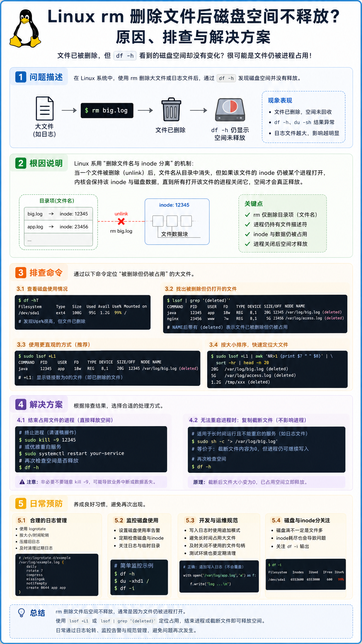Click "$ sudo sh -c '> /var/log/big.log'" line
Screen dimensions: 362x644
click(235, 441)
